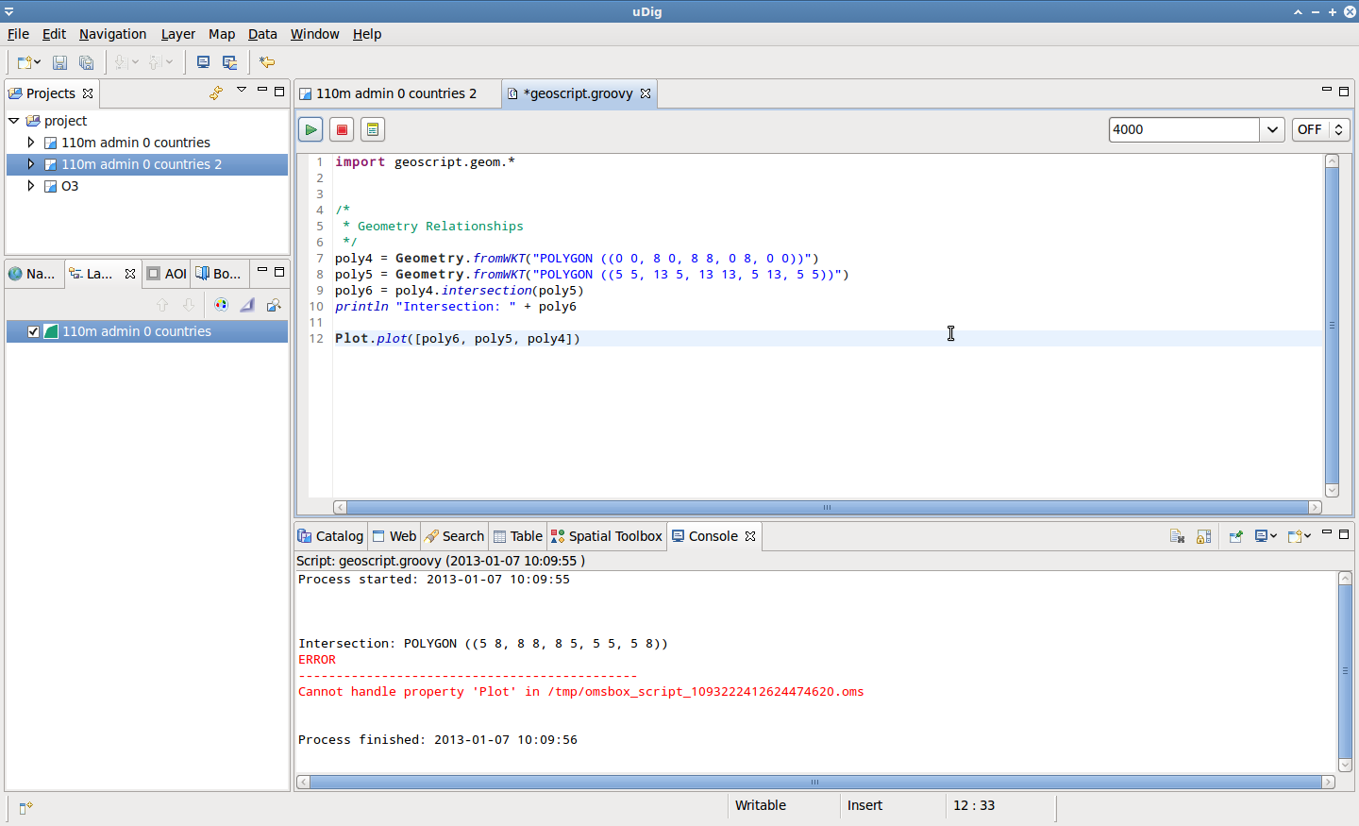
Task: Close the geoscript.groovy editor tab
Action: [x=646, y=93]
